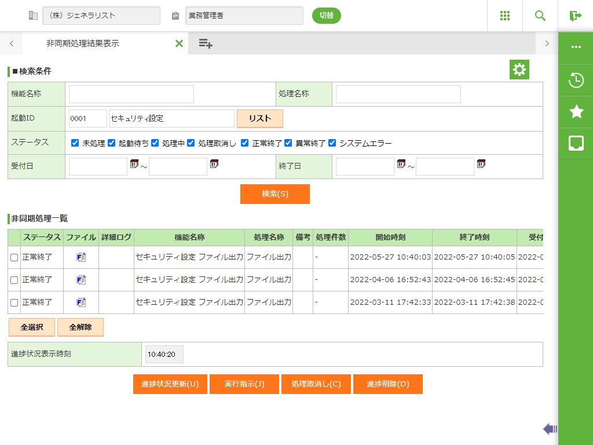Expand the sidebar more options ellipsis
Screen dimensions: 593x445
click(x=576, y=48)
